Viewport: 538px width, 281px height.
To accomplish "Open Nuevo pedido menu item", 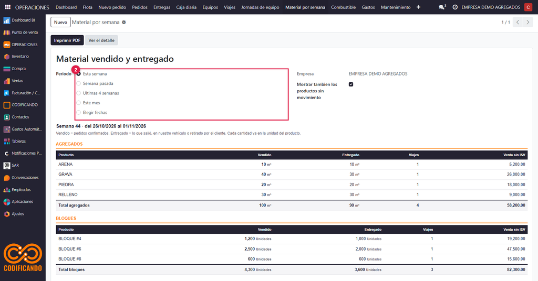I will 112,7.
